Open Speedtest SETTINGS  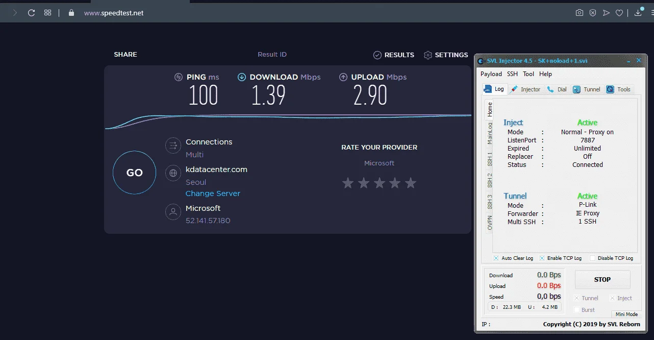point(446,55)
